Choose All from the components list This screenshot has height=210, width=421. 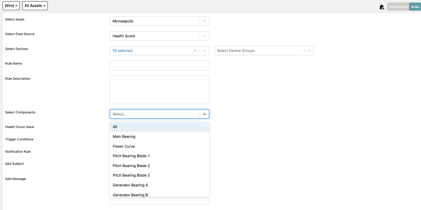(160, 127)
